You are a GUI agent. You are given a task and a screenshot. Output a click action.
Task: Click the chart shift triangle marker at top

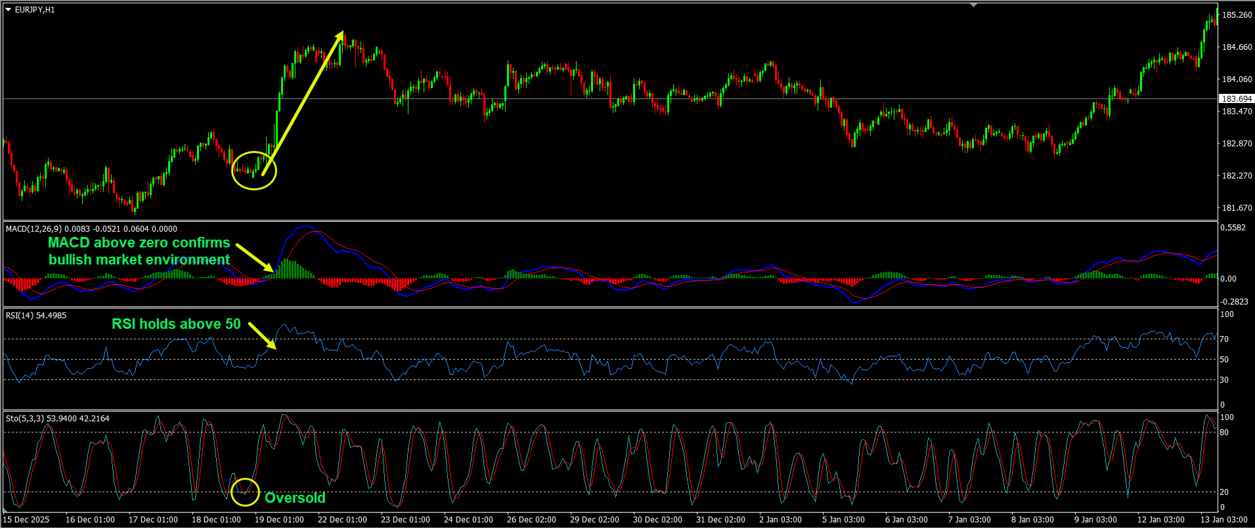point(973,5)
